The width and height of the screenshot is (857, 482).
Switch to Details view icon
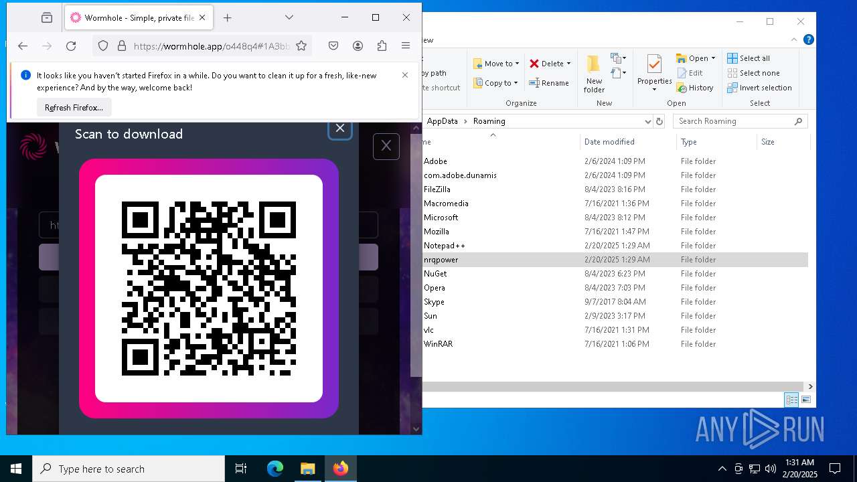[x=791, y=400]
